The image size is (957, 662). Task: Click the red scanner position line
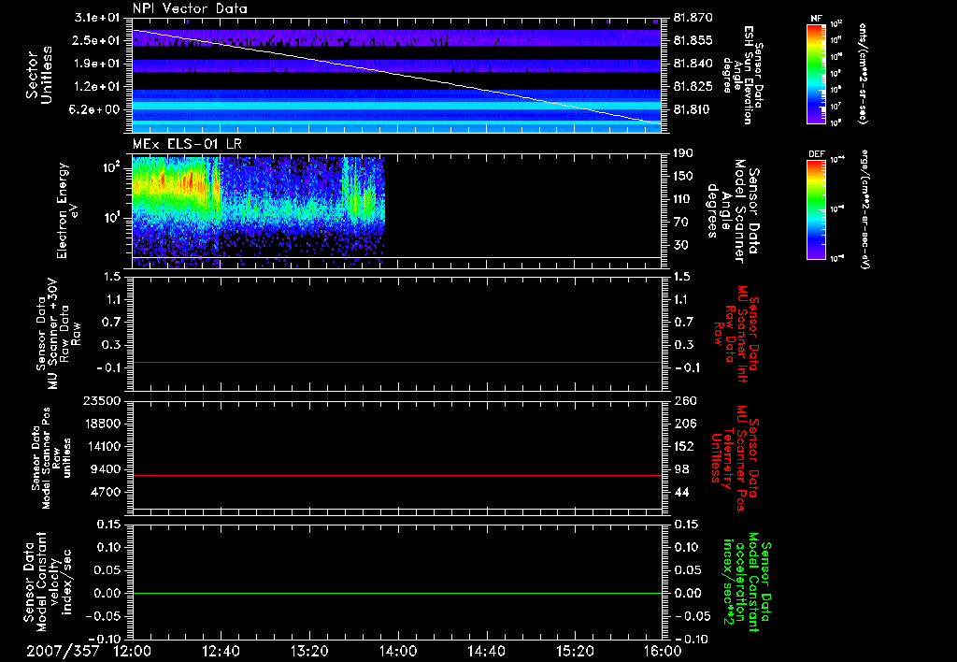point(397,476)
